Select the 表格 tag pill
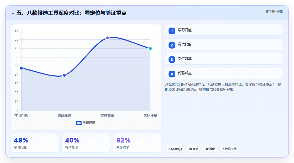The width and height of the screenshot is (294, 163). pyautogui.click(x=194, y=149)
